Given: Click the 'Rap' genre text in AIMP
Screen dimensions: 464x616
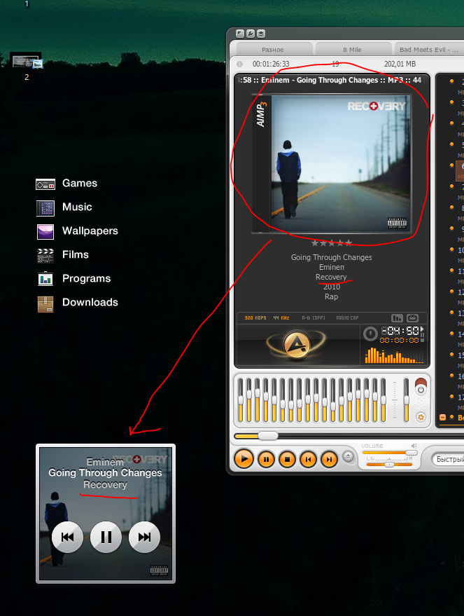Looking at the screenshot, I should coord(332,296).
